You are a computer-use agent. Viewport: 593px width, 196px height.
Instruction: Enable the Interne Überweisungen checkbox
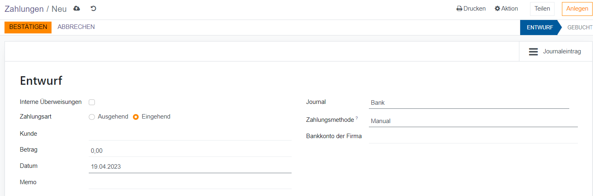92,102
